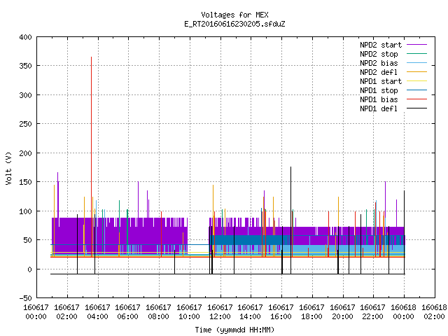Viewport: 448px width, 336px height.
Task: Click the red NPD1 bias legend line
Action: 417,99
